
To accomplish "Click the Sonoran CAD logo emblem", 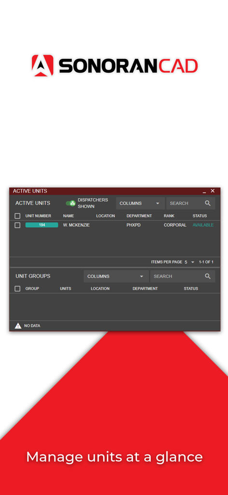I will (42, 66).
